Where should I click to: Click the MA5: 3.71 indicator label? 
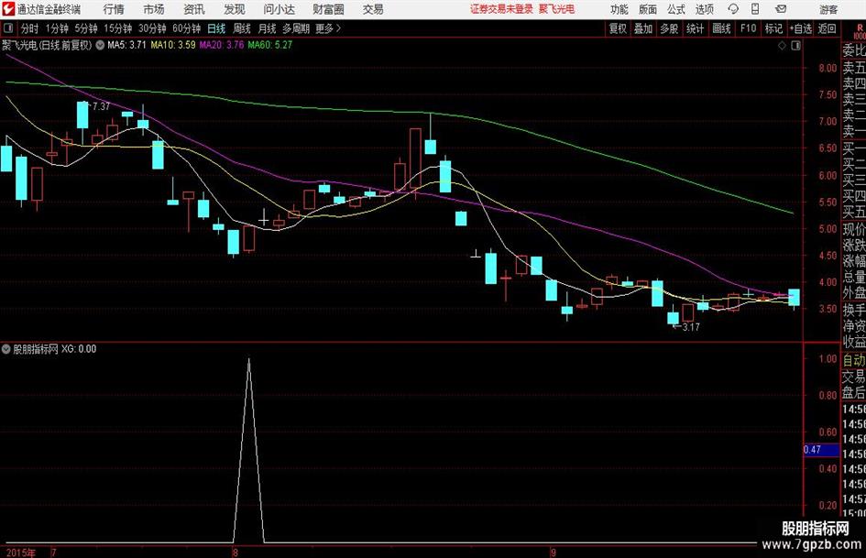pyautogui.click(x=126, y=45)
